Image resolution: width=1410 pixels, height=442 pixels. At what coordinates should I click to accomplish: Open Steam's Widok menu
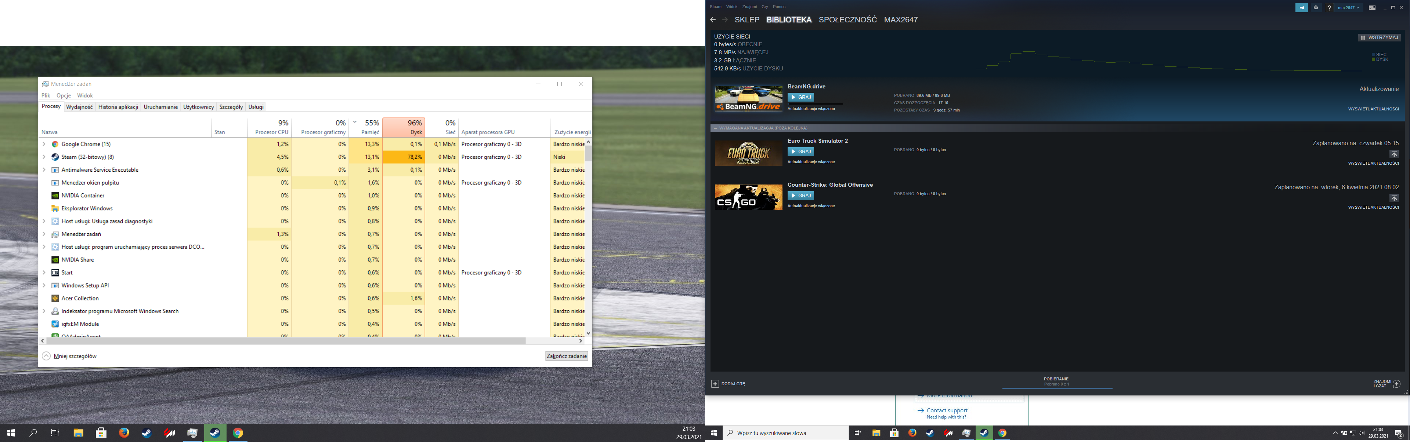coord(732,7)
